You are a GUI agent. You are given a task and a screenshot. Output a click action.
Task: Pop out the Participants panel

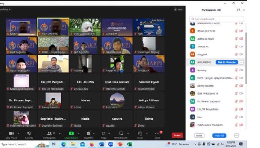click(238, 10)
